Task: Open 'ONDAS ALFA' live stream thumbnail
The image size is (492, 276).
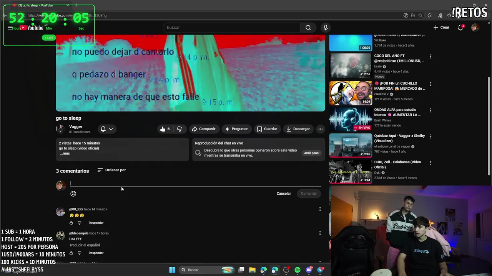Action: click(351, 119)
